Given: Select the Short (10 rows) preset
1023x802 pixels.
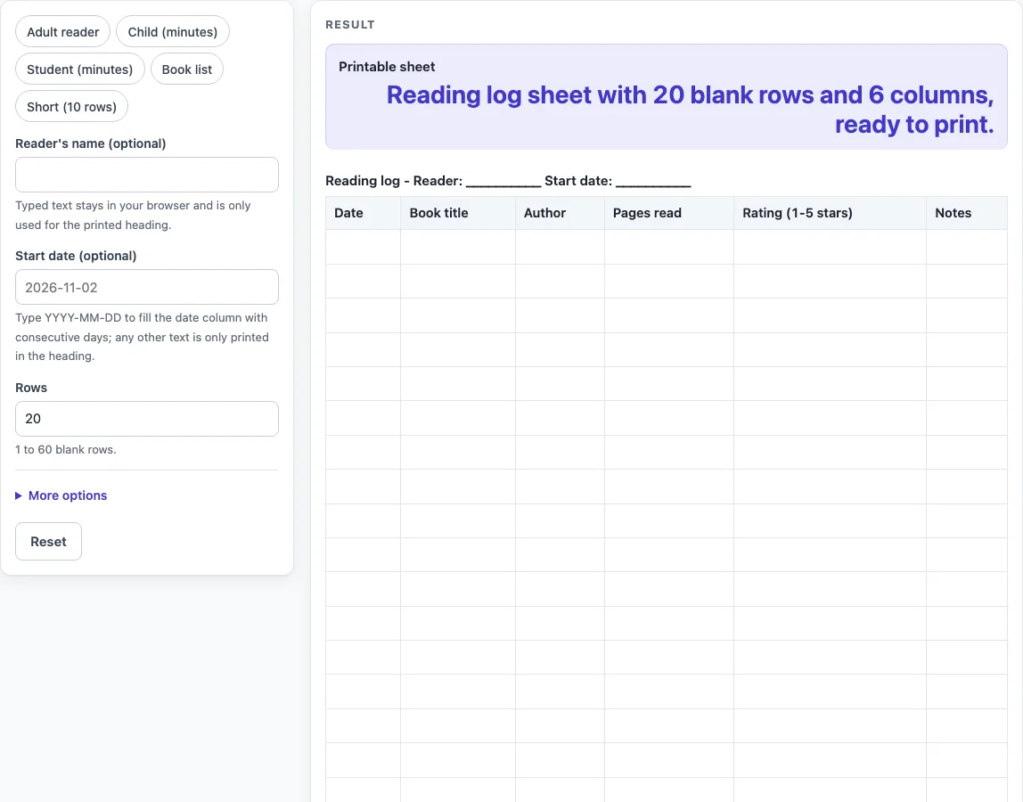Looking at the screenshot, I should pyautogui.click(x=72, y=106).
